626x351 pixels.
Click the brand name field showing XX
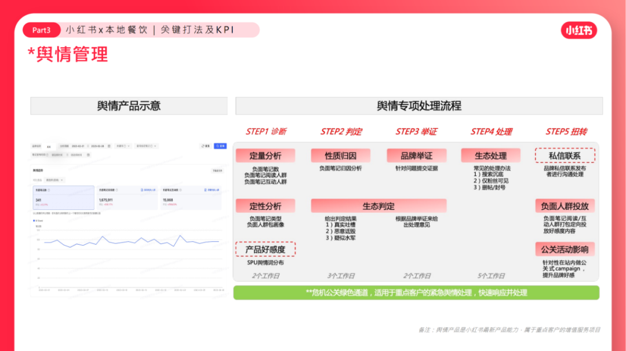tap(49, 147)
